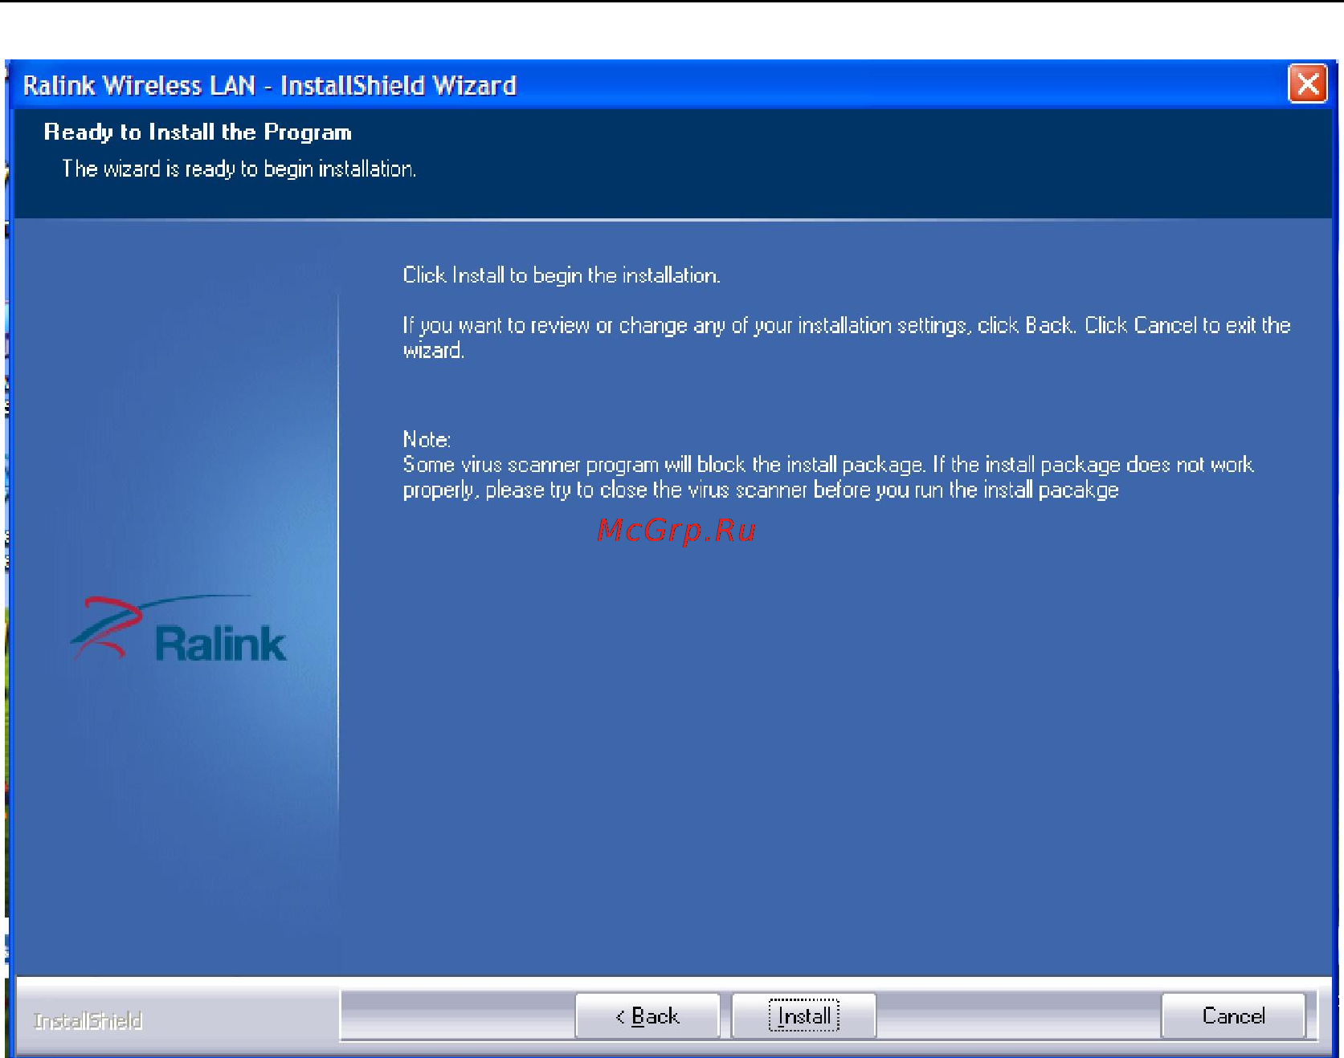Click the 'Note:' label

[x=427, y=439]
